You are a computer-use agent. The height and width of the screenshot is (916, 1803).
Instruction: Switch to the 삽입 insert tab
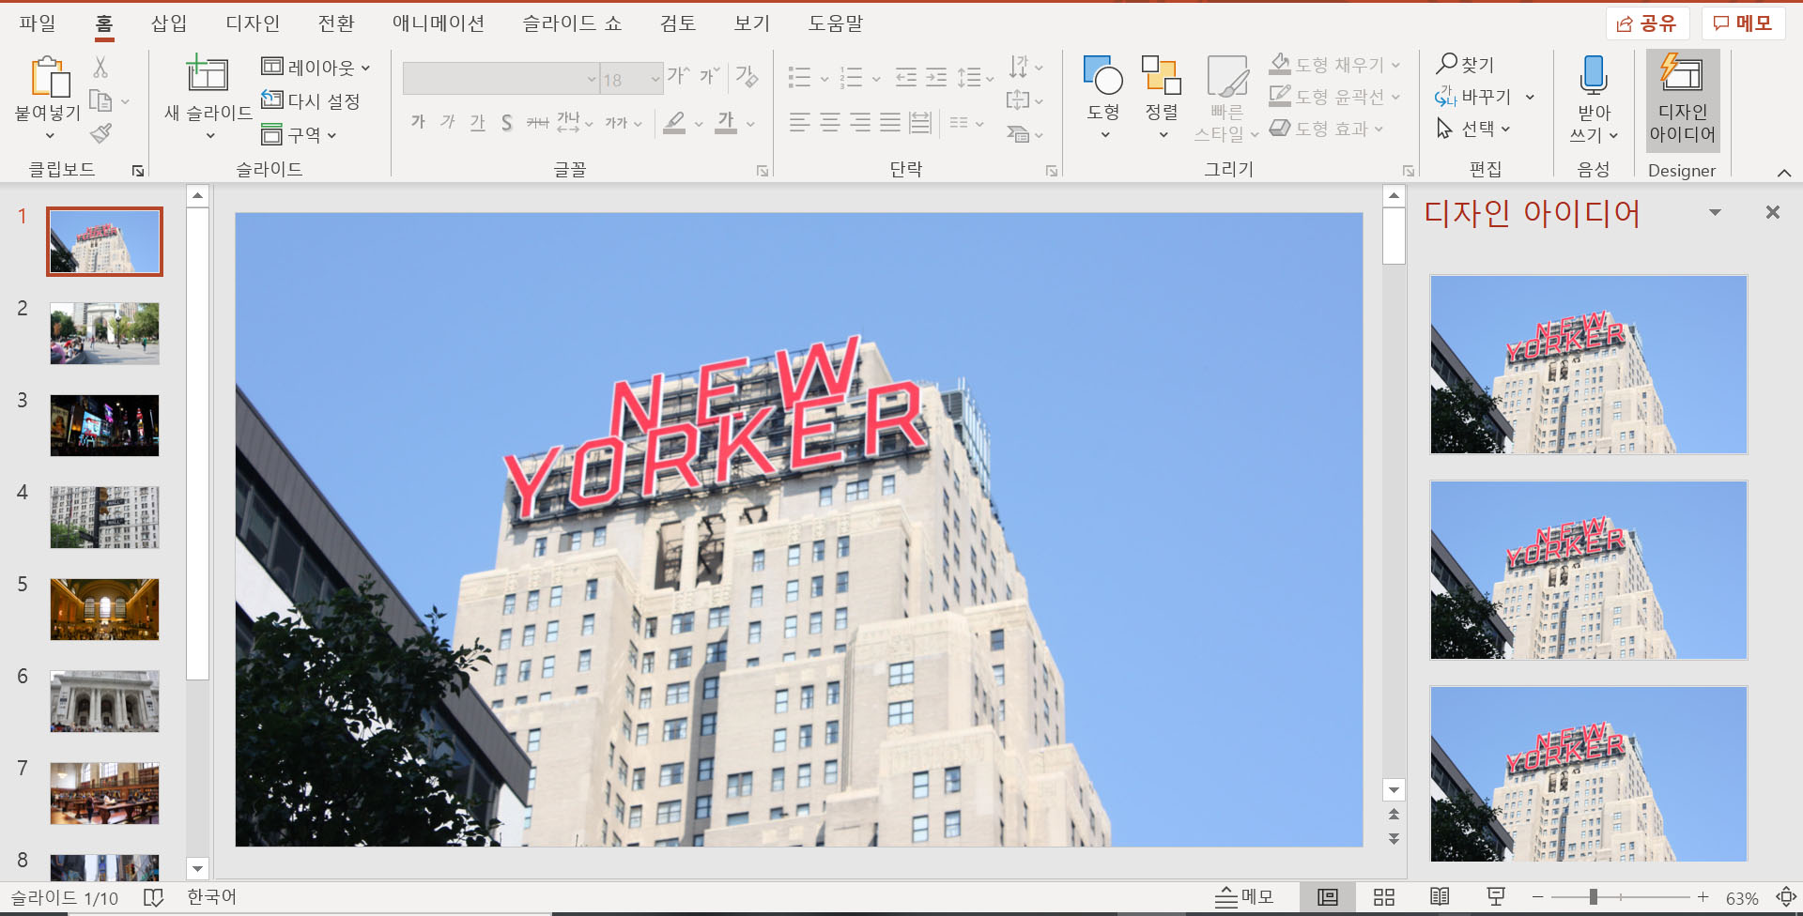coord(169,23)
